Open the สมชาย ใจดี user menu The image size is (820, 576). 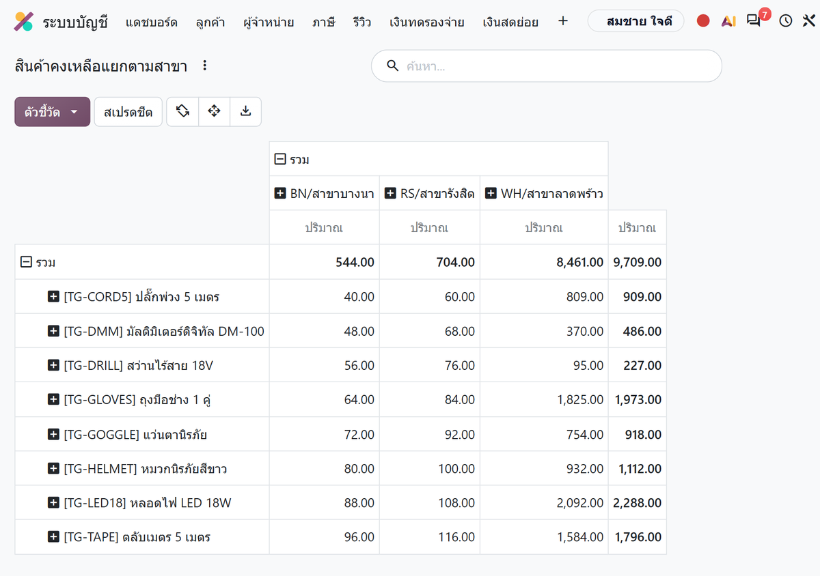[636, 21]
